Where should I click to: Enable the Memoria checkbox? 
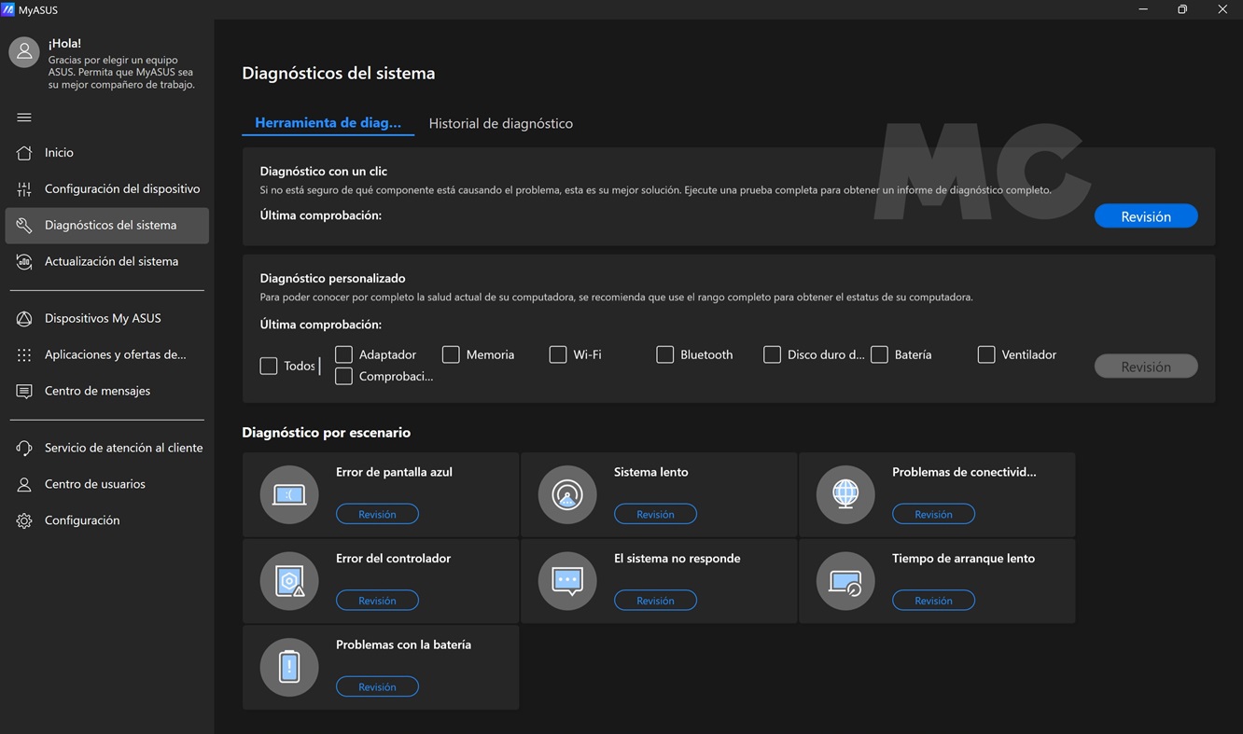click(451, 355)
